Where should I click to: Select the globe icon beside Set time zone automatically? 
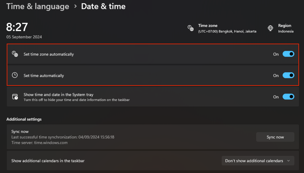coord(15,54)
